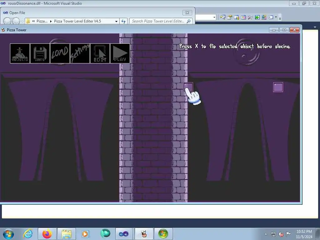Image resolution: width=320 pixels, height=240 pixels.
Task: Expand the address bar path history dropdown
Action: [x=116, y=21]
